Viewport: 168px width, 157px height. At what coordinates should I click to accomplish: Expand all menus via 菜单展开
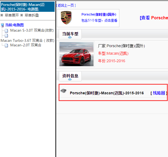pyautogui.click(x=12, y=15)
